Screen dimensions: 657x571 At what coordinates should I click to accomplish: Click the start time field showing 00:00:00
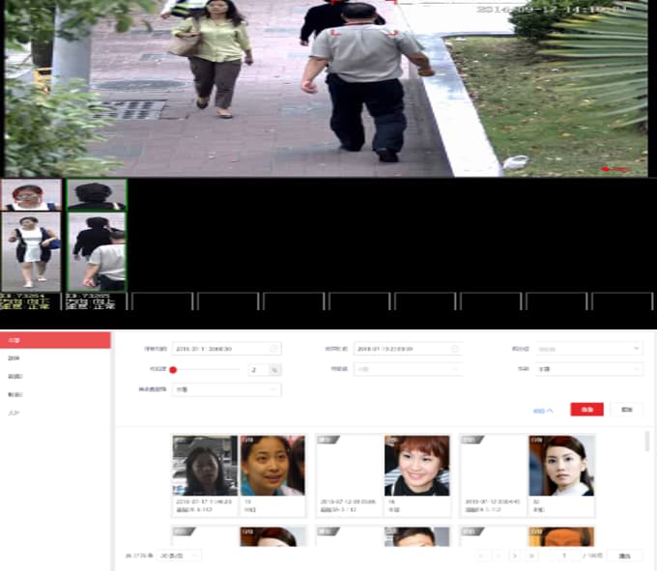pos(227,349)
